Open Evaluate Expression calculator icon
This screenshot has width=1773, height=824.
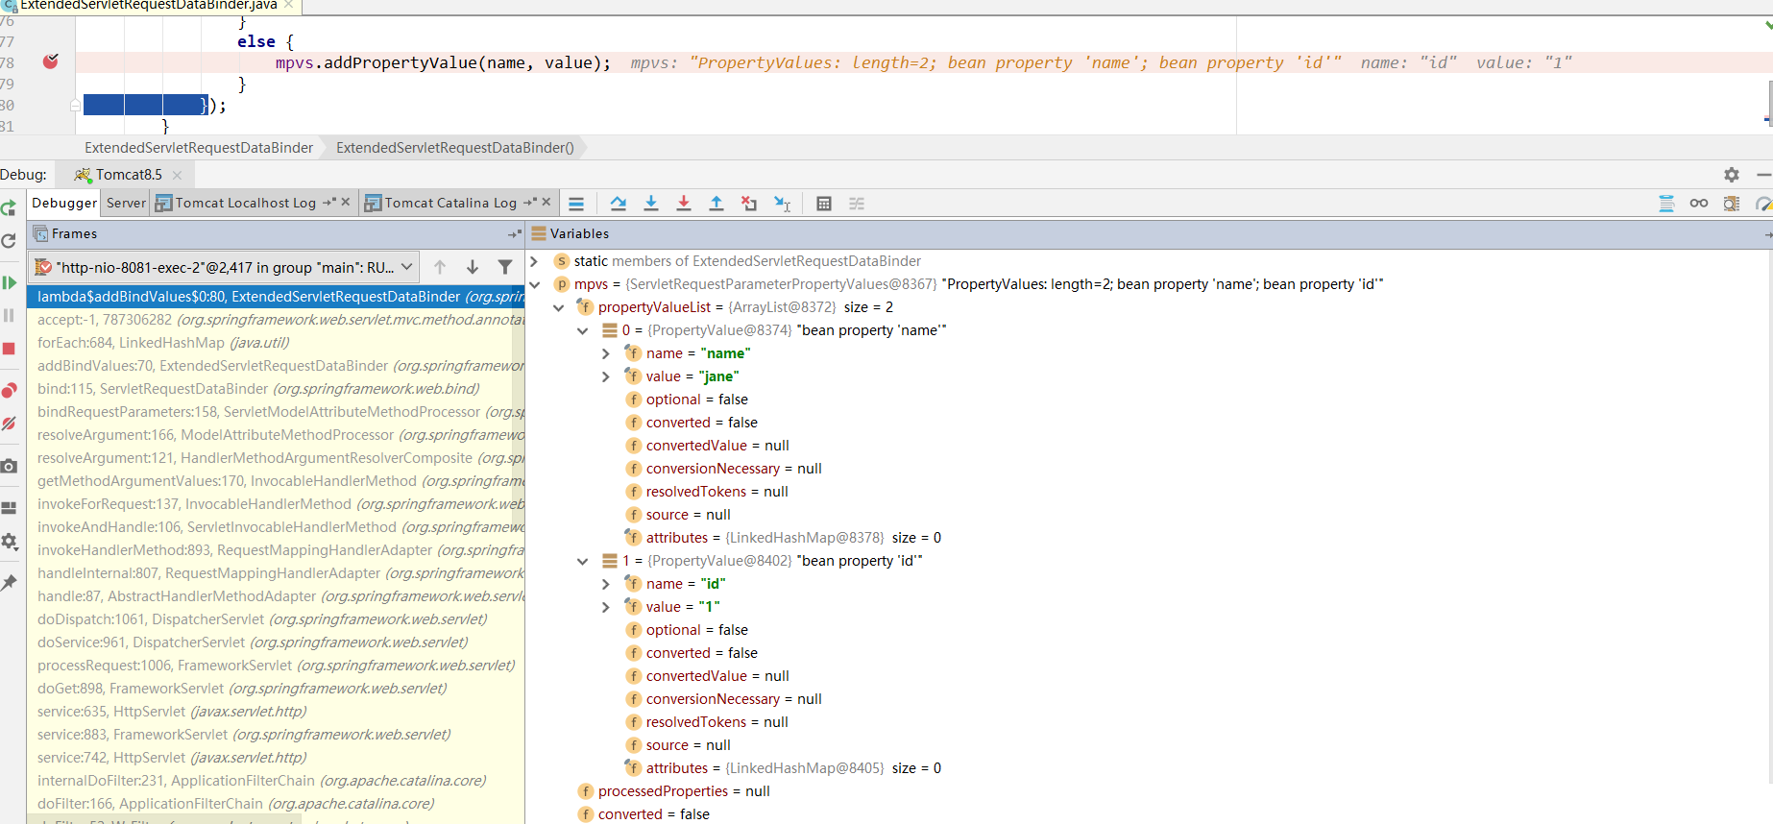[x=824, y=204]
